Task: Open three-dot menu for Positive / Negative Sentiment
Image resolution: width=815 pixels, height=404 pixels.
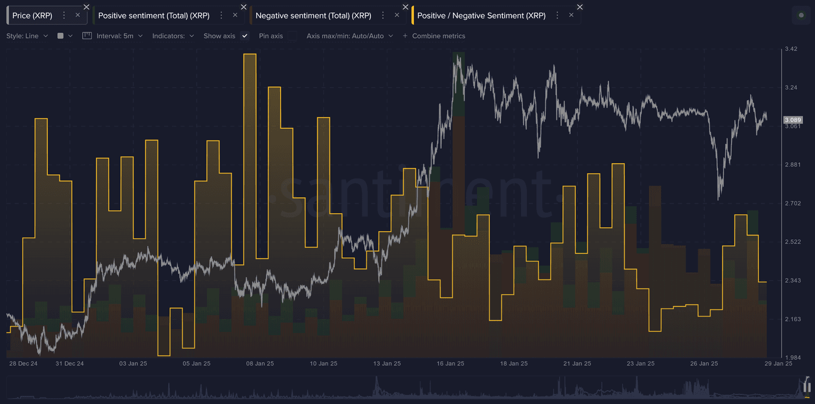Action: [x=557, y=15]
